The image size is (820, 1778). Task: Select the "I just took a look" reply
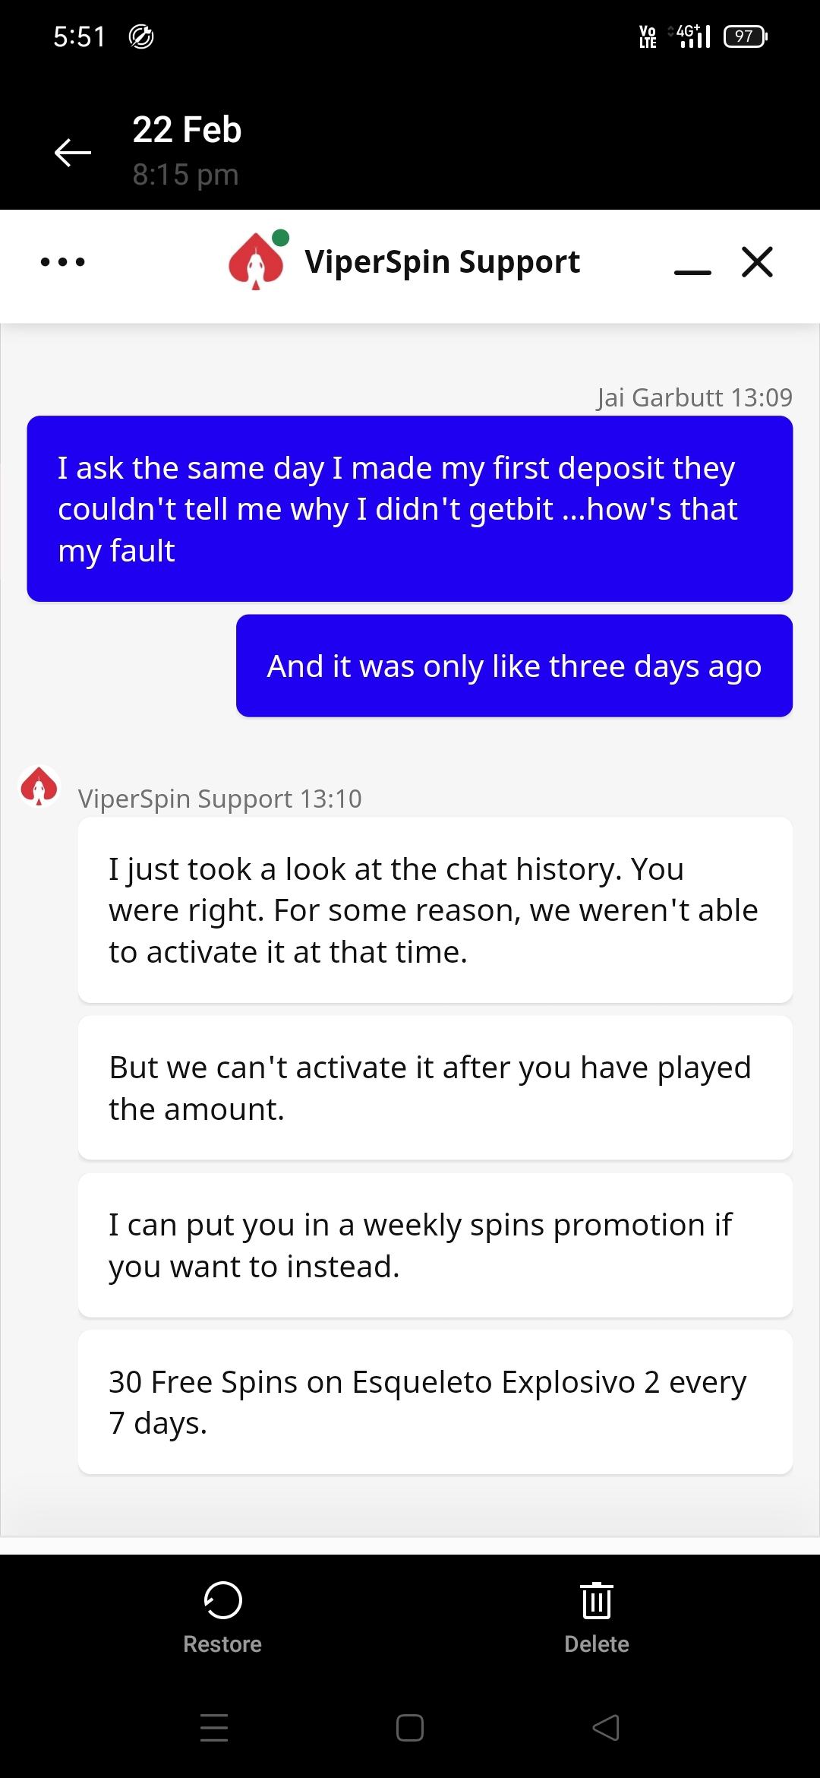click(x=435, y=910)
